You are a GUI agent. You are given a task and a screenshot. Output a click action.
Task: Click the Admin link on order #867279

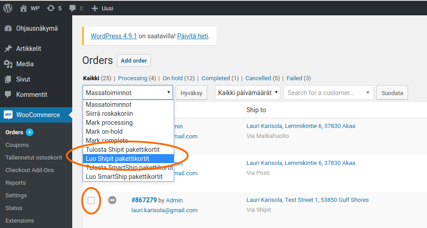click(174, 200)
